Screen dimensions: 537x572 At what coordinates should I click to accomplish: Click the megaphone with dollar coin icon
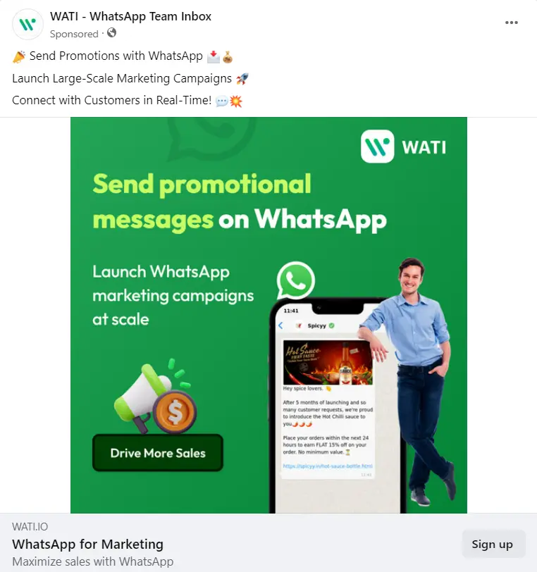coord(156,396)
